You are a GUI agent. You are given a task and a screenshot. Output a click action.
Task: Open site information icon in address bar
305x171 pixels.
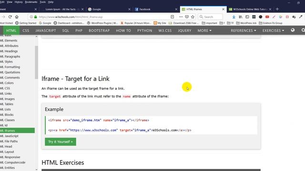[x=31, y=17]
